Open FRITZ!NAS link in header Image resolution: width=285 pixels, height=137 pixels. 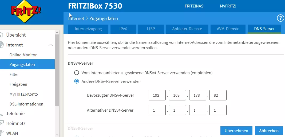194,6
